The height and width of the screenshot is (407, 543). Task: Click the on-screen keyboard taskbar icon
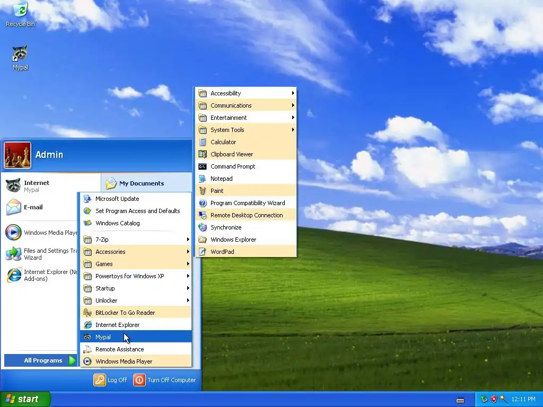(x=460, y=400)
